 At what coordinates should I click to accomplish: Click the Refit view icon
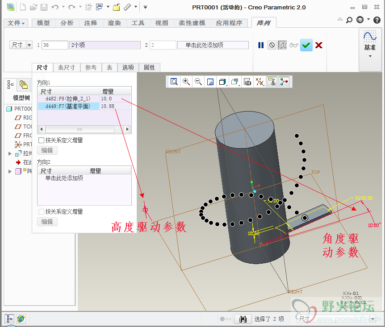(x=174, y=82)
